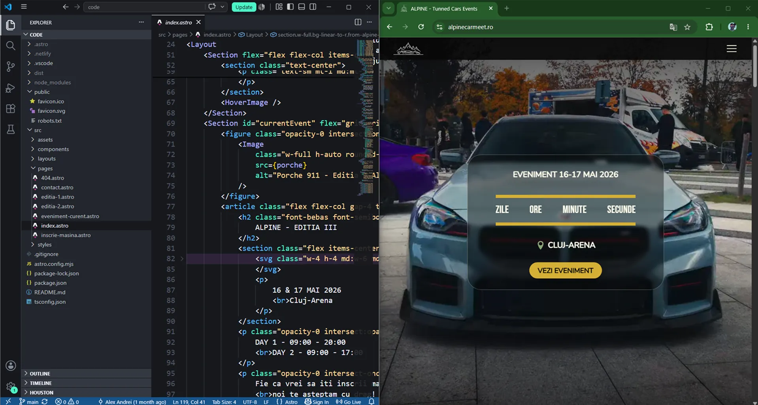Switch the main git branch in status bar
The width and height of the screenshot is (758, 405).
29,401
